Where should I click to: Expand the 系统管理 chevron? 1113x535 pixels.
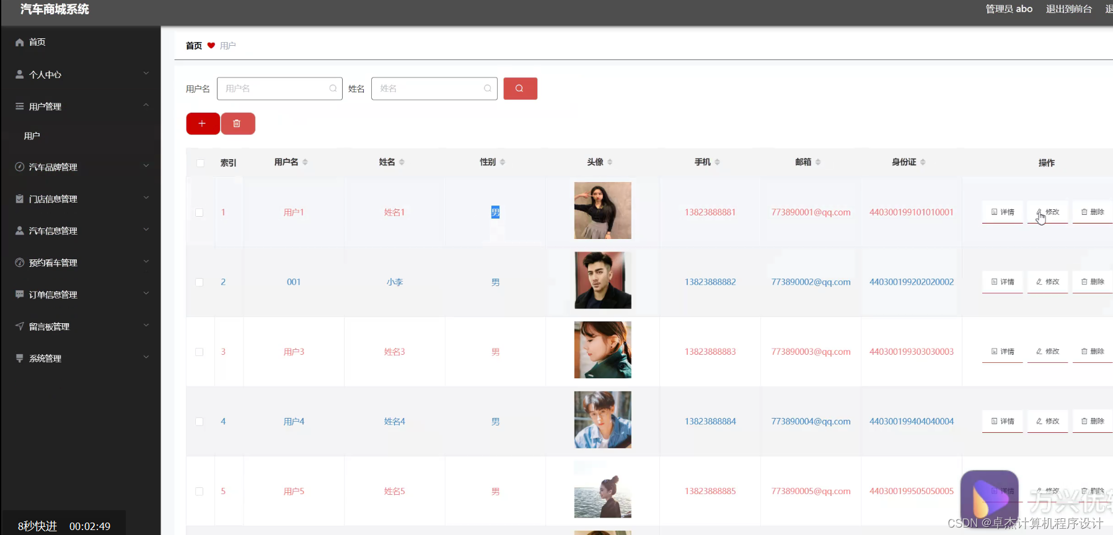[146, 357]
